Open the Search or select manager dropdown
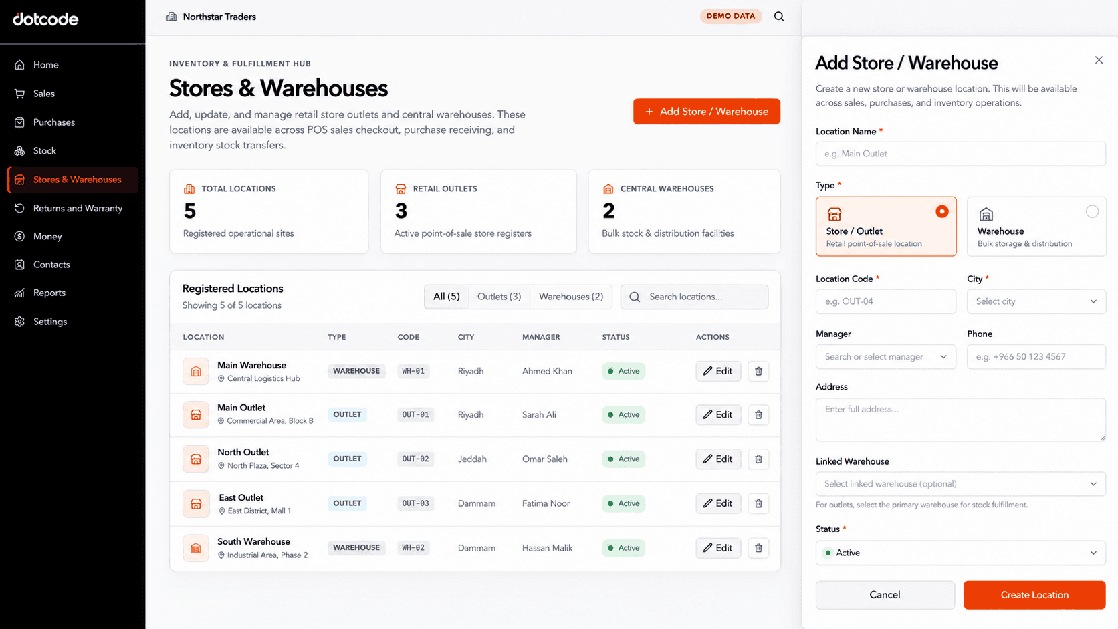 (x=886, y=356)
